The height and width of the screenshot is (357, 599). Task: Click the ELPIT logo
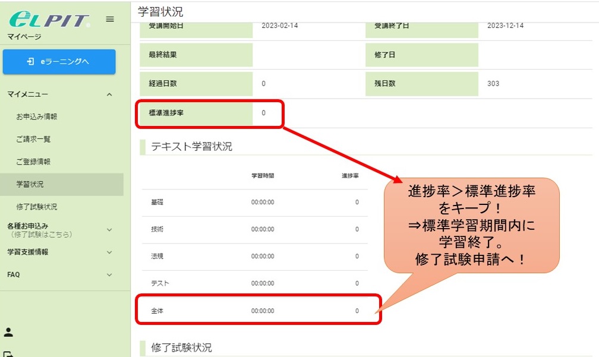(49, 20)
